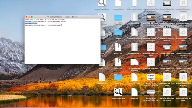This screenshot has width=192, height=108.
Task: Select the USMemorials 2 spreadsheet icon
Action: [x=134, y=17]
